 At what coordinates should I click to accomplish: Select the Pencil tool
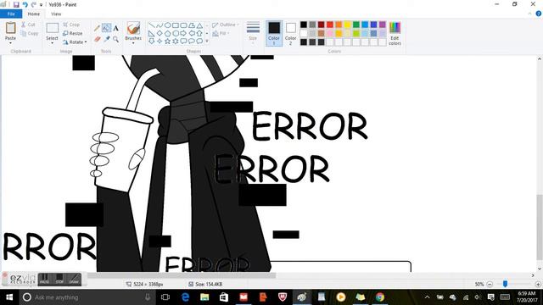pos(98,28)
